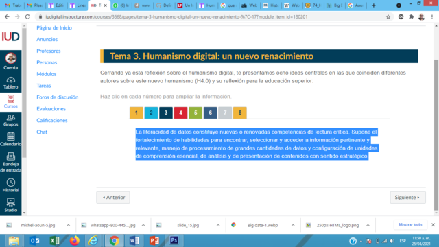Click the page vertical scrollbar
This screenshot has width=439, height=247.
[436, 134]
